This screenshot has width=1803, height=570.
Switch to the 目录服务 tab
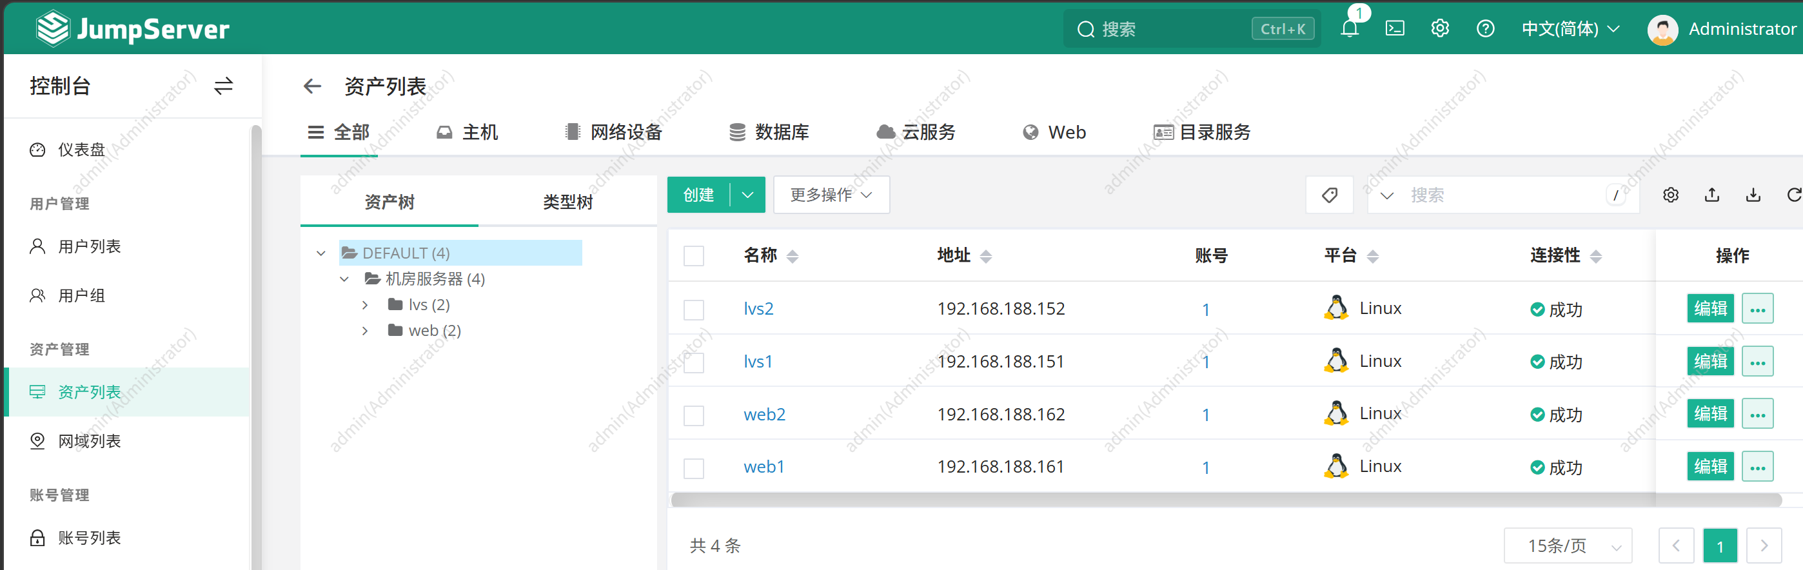tap(1202, 132)
